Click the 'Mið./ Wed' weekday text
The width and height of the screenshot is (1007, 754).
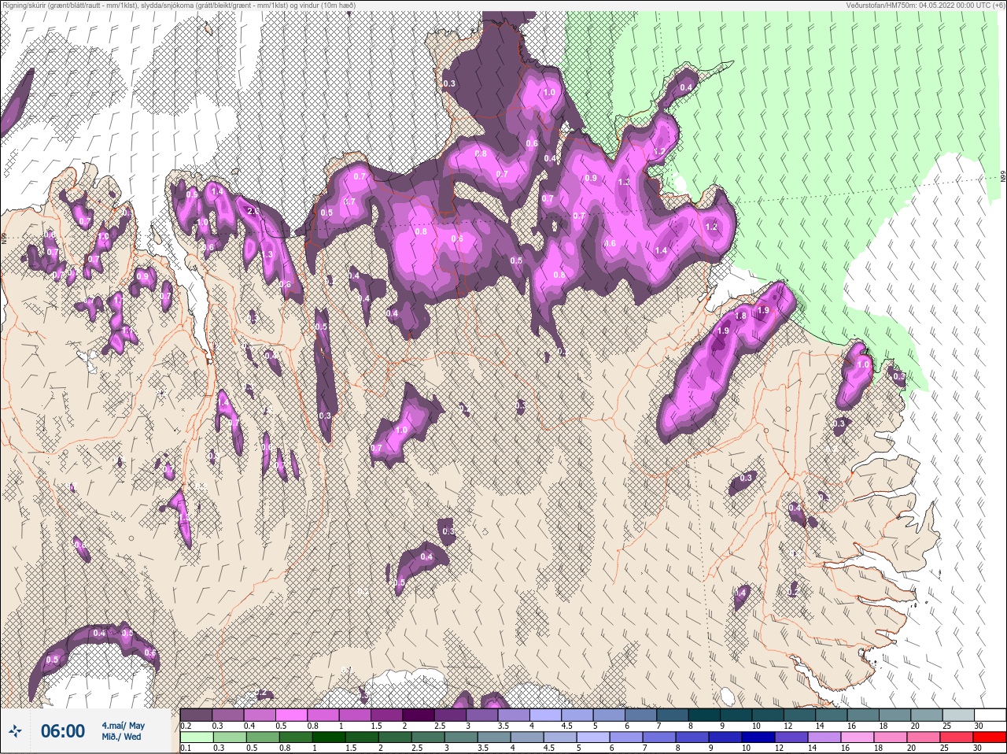pos(122,737)
